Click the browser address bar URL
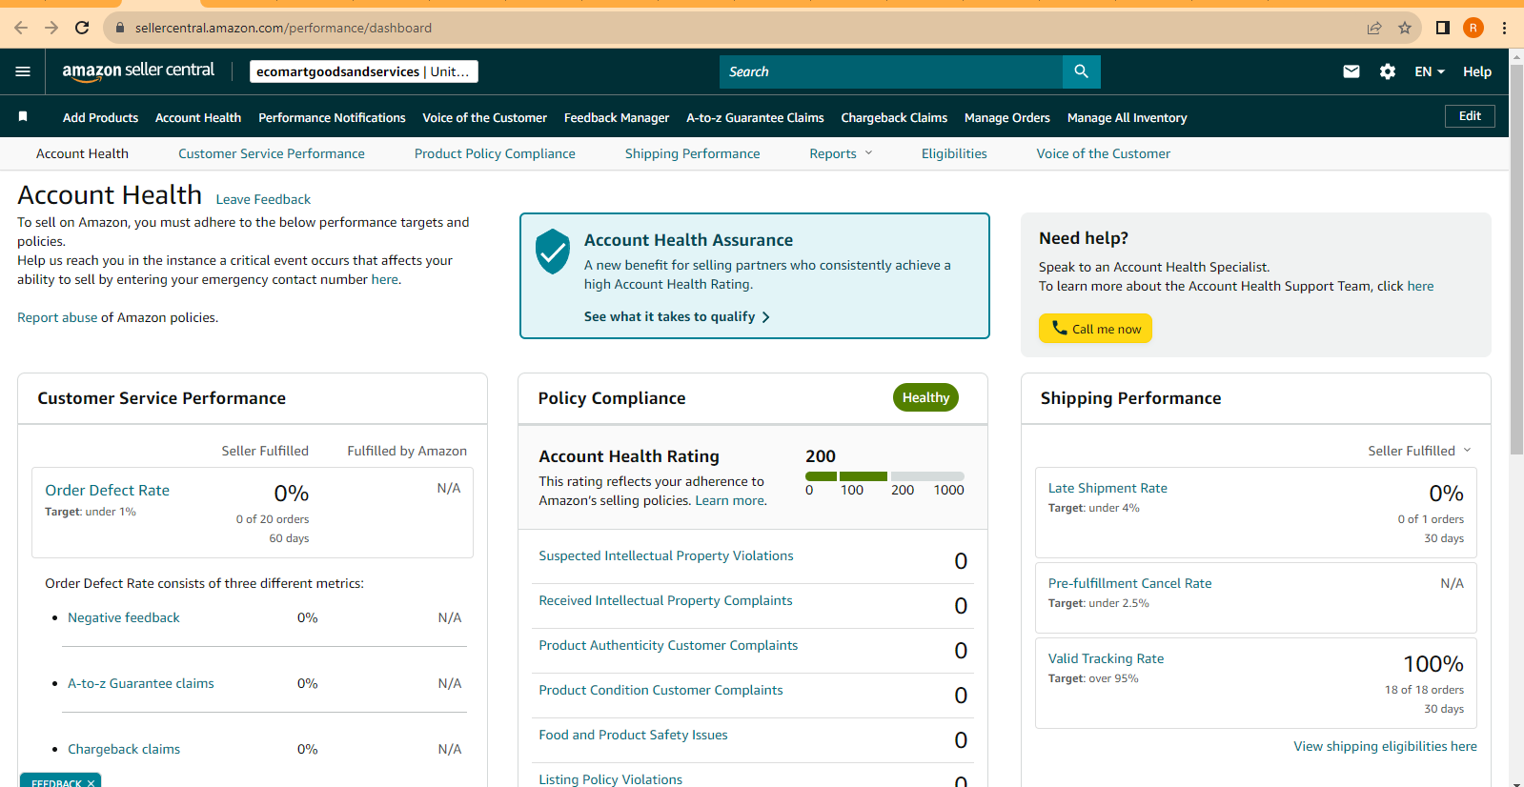1524x787 pixels. point(283,28)
